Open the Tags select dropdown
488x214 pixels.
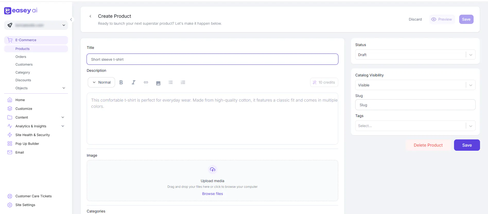[415, 126]
